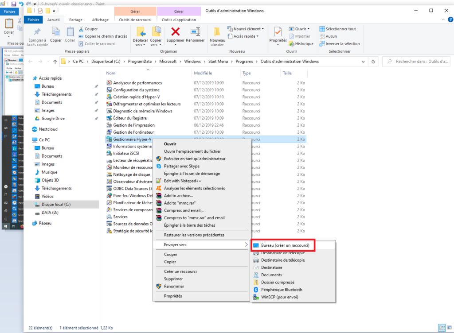
Task: Collapse the ribbon with the chevron
Action: (443, 19)
